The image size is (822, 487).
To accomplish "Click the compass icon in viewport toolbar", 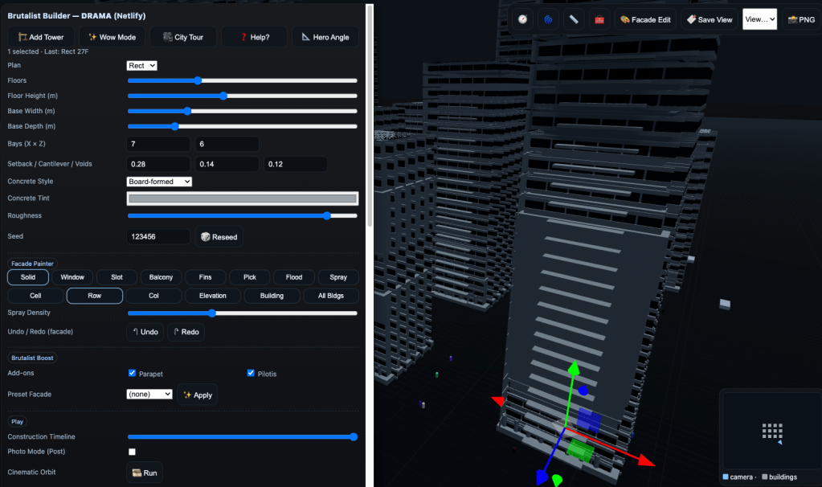I will 523,19.
